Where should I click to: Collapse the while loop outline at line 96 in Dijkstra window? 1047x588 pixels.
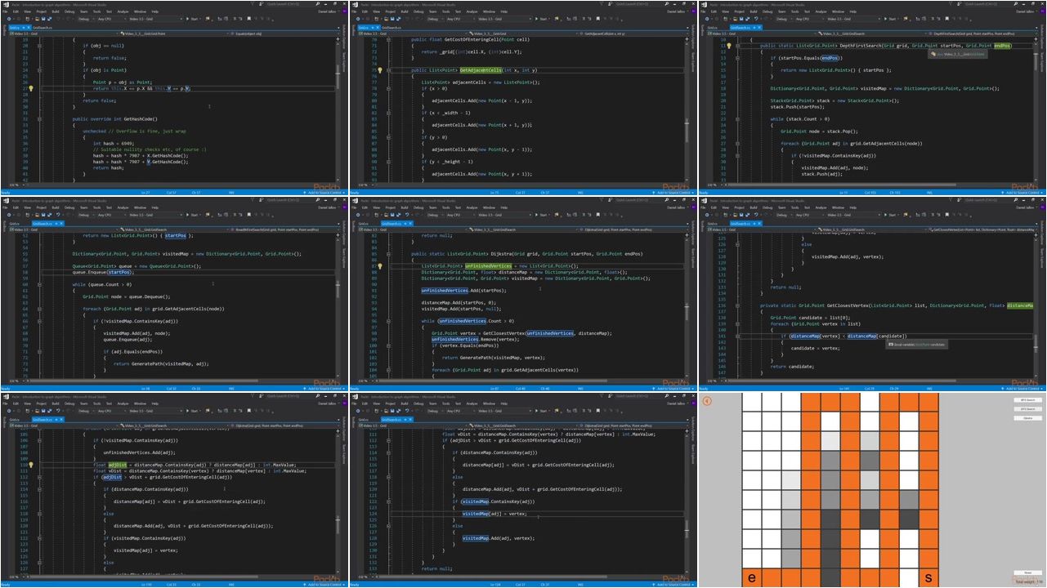[388, 321]
